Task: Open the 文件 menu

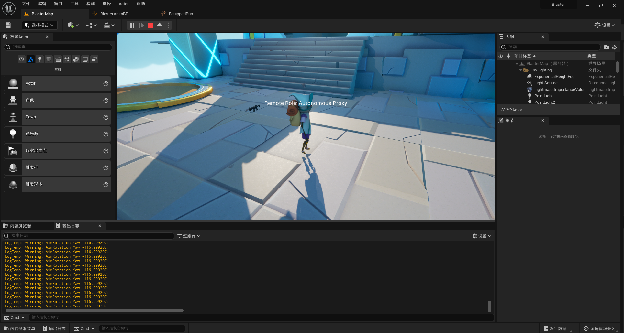Action: (x=26, y=4)
